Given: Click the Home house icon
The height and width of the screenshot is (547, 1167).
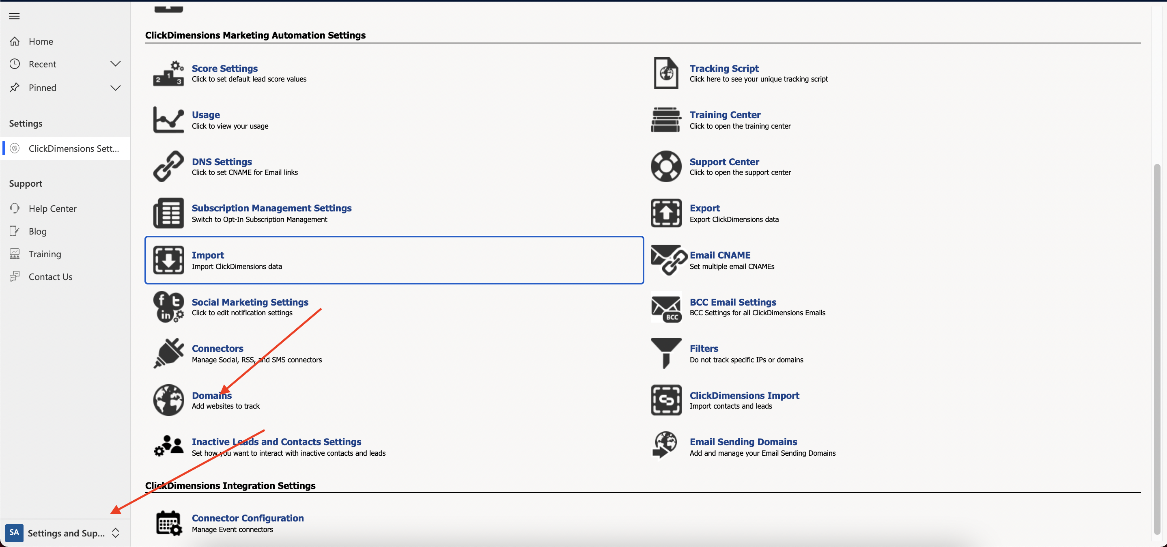Looking at the screenshot, I should pyautogui.click(x=15, y=41).
